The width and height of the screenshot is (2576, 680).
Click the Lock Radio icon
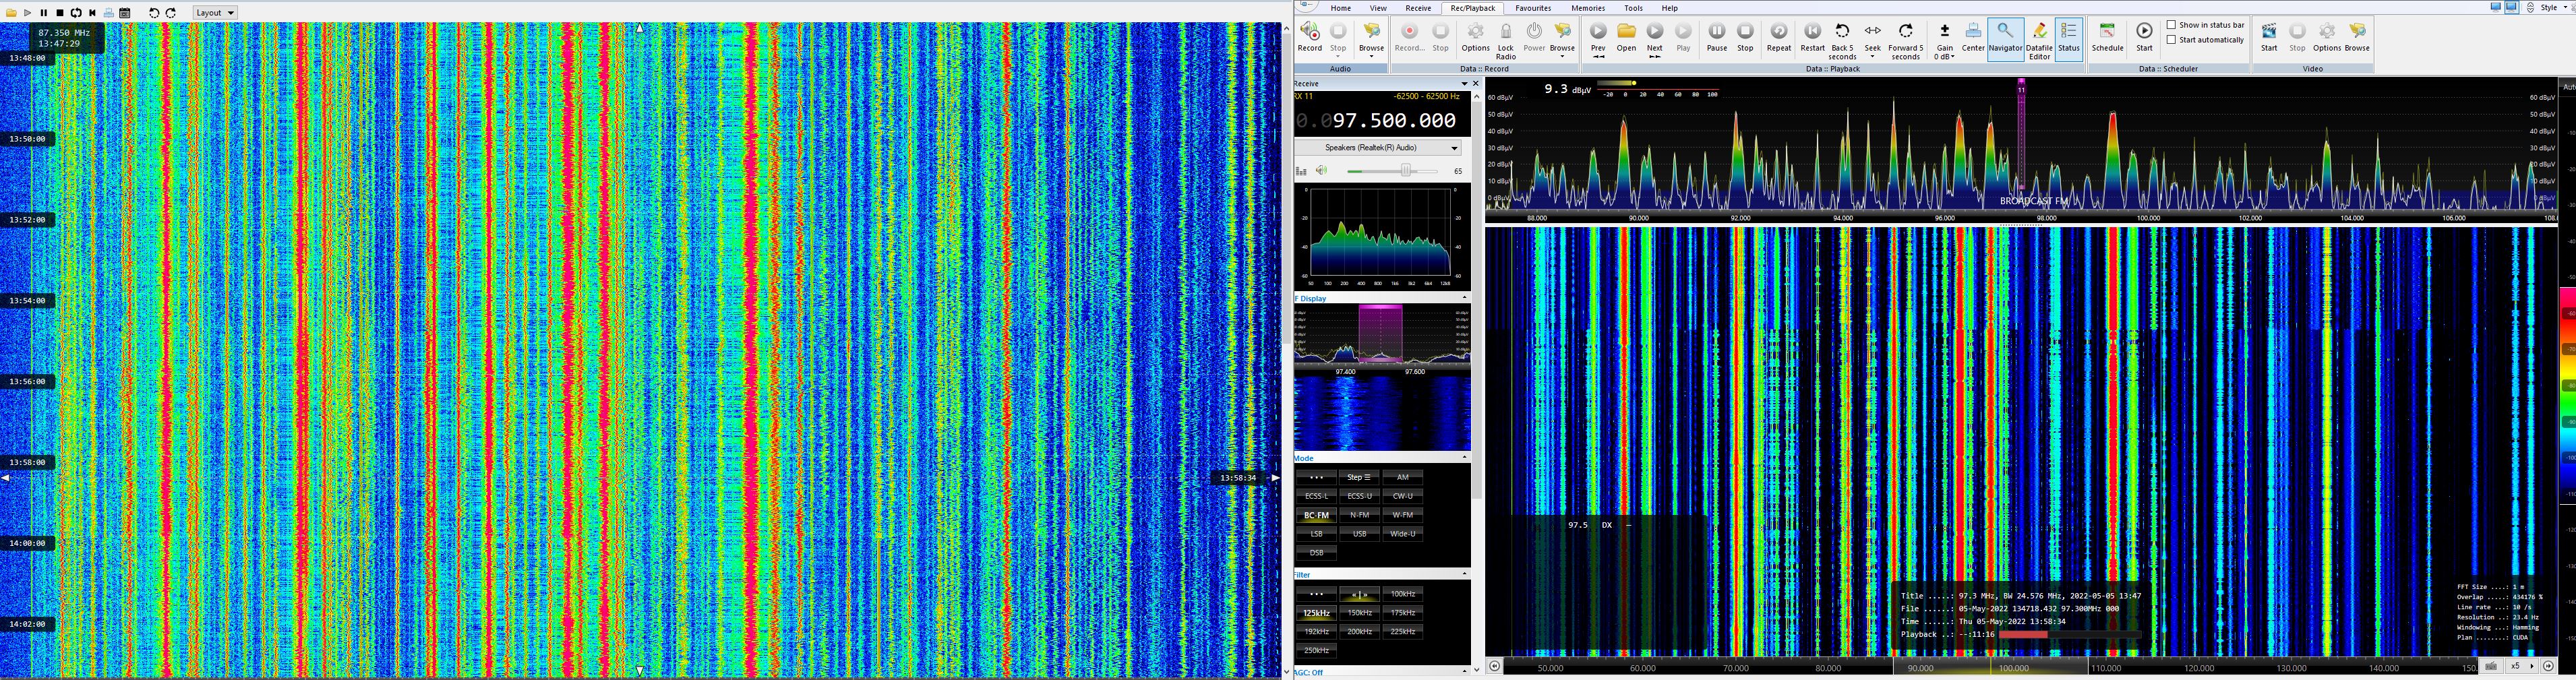pyautogui.click(x=1505, y=39)
